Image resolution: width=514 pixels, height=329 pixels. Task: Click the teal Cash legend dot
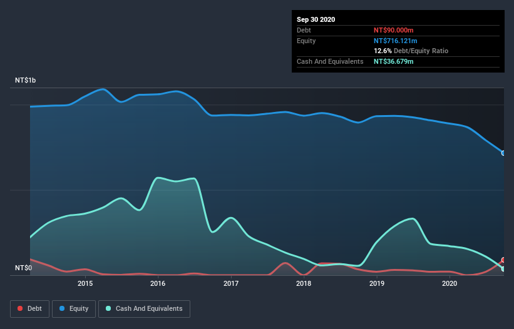[108, 308]
